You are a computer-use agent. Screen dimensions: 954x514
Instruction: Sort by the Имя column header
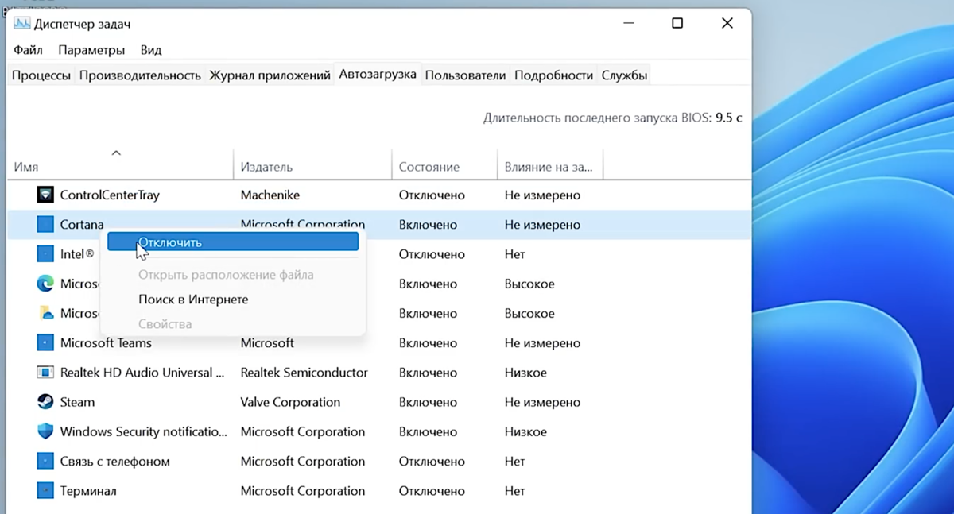tap(119, 167)
